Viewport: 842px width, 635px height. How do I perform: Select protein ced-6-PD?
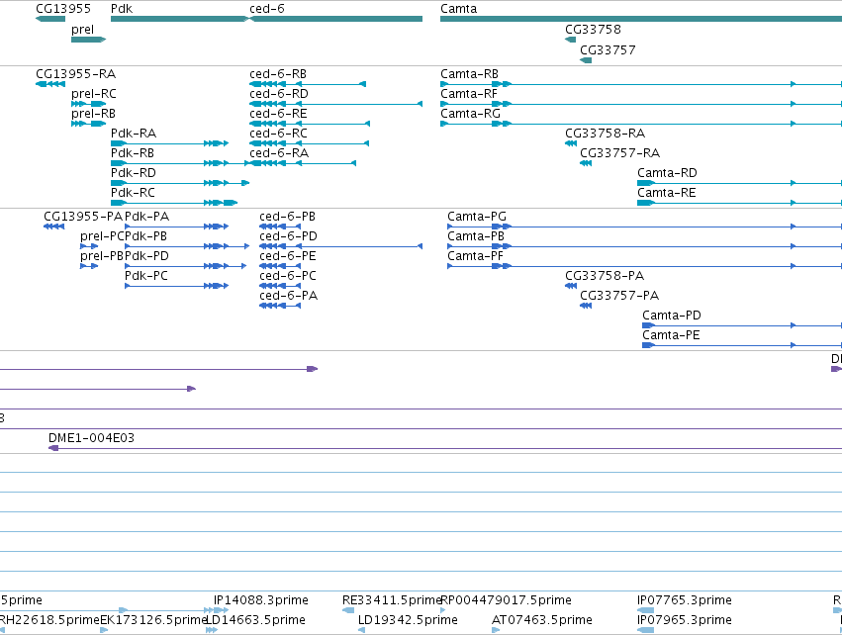[288, 236]
